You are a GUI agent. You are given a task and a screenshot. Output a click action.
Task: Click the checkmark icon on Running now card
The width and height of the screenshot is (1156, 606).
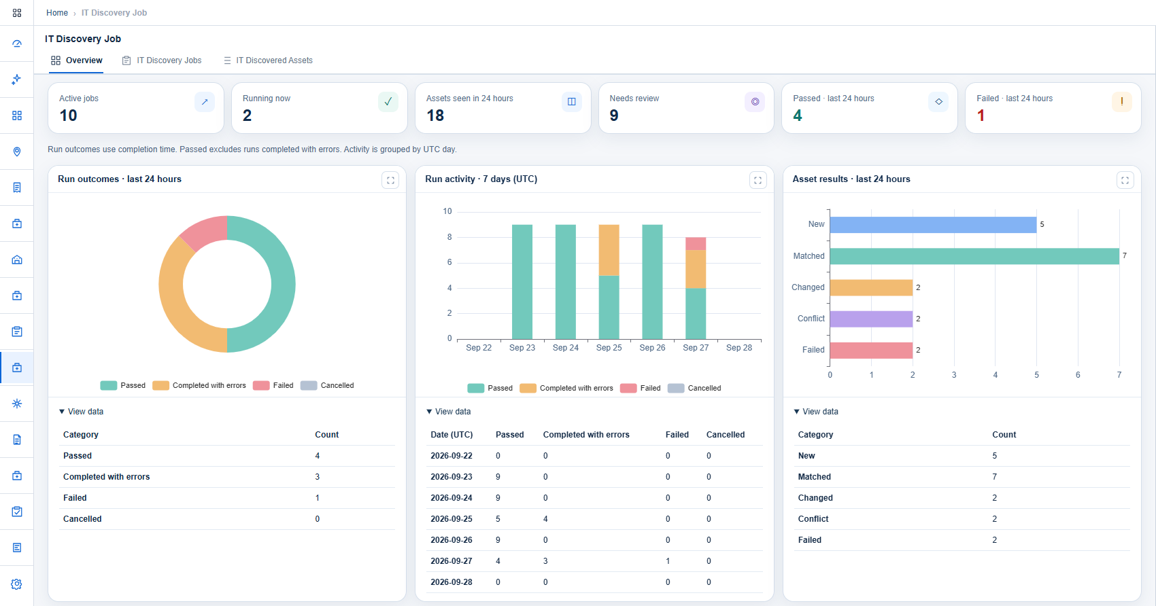tap(388, 102)
